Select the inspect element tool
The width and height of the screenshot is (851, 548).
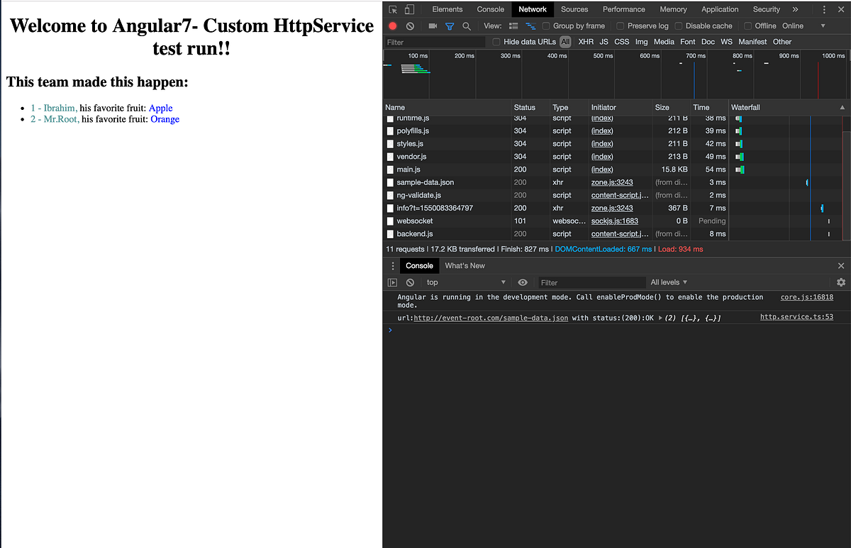393,9
